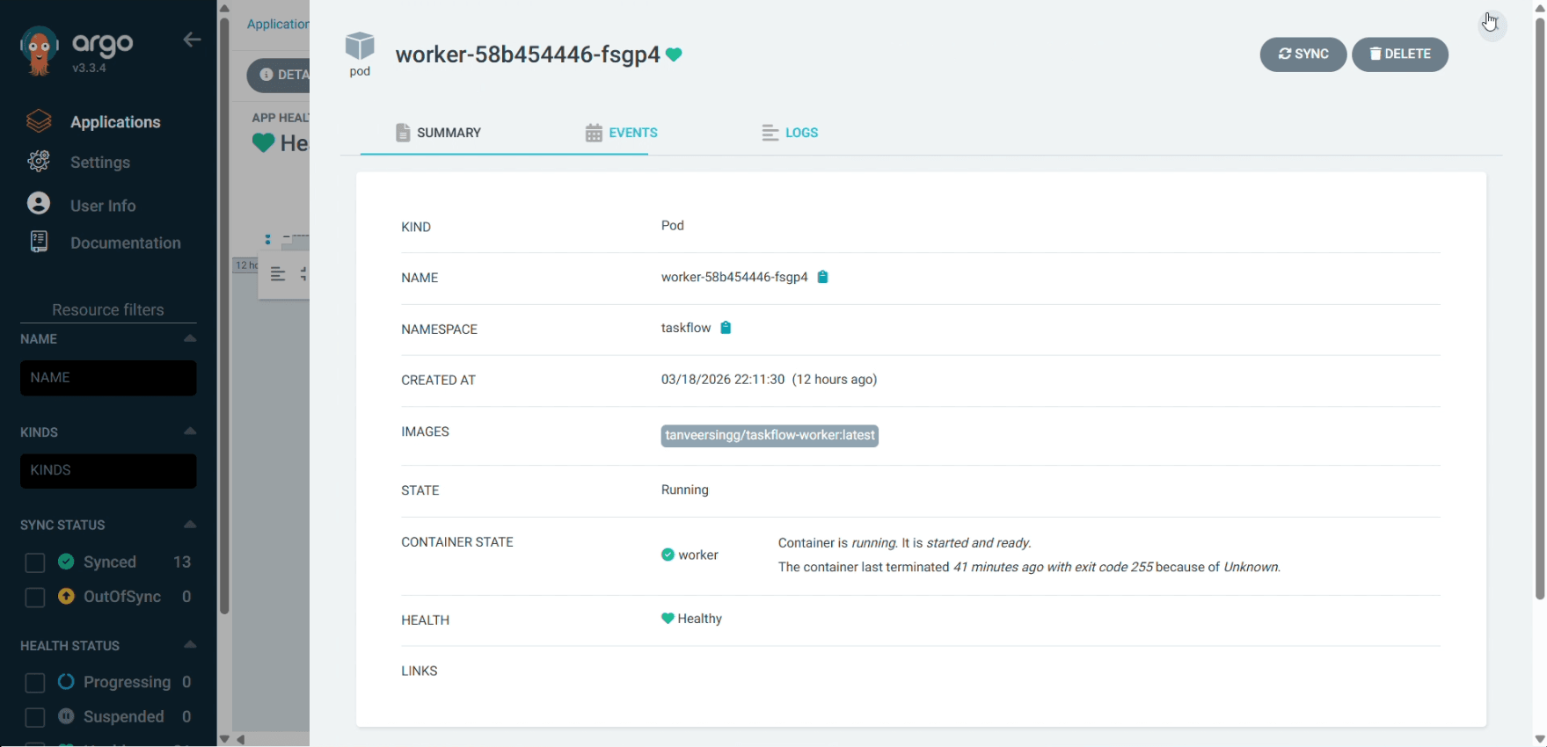Check the Progressing filter checkbox
The height and width of the screenshot is (747, 1547).
(x=35, y=683)
